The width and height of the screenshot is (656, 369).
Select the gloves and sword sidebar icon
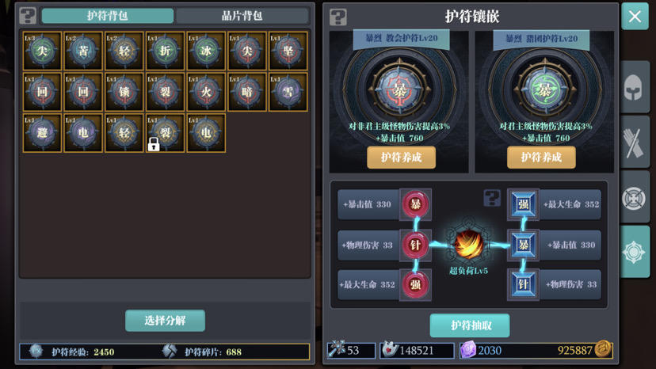[635, 142]
